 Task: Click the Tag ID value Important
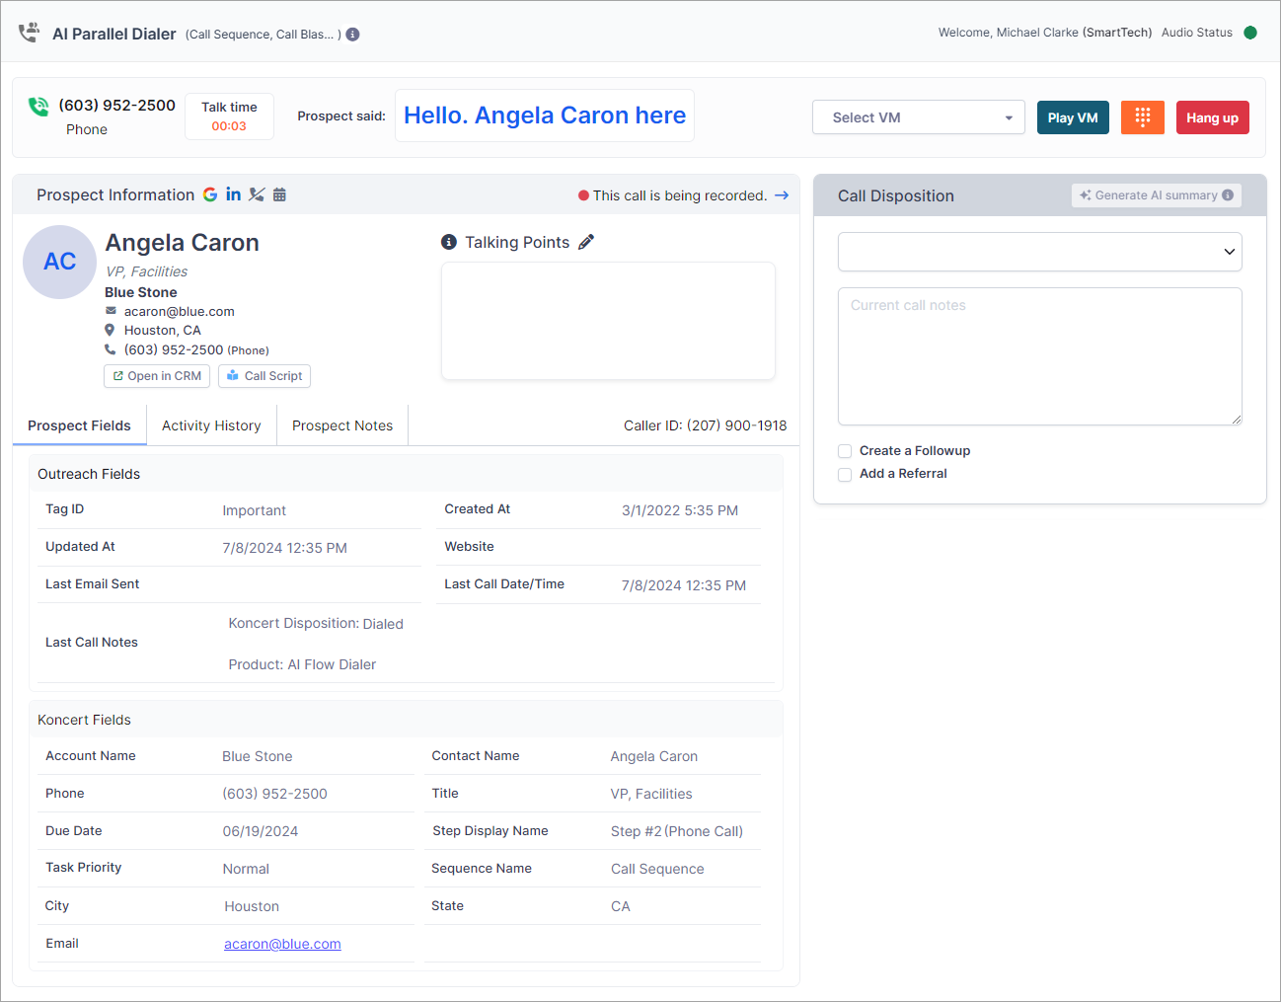(x=254, y=510)
